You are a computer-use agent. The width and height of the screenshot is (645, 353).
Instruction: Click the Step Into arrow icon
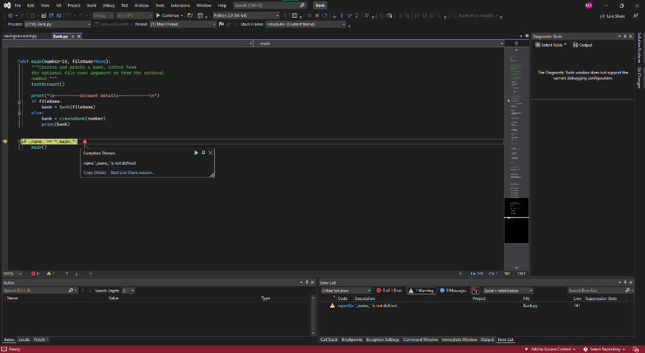(342, 16)
